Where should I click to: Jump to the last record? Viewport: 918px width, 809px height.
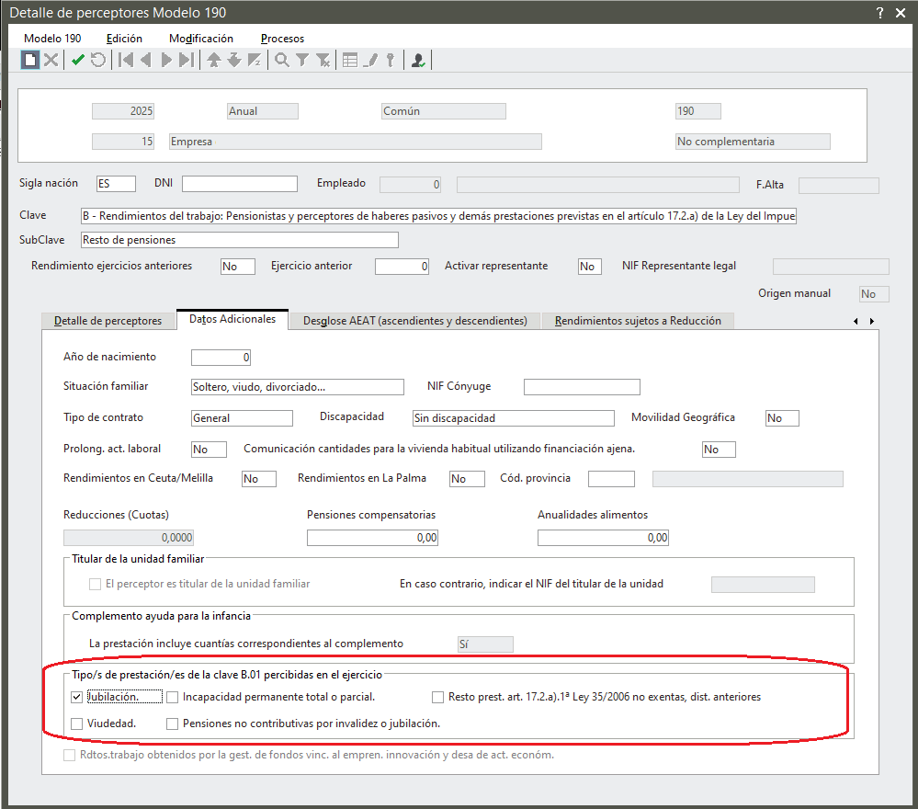(x=187, y=60)
